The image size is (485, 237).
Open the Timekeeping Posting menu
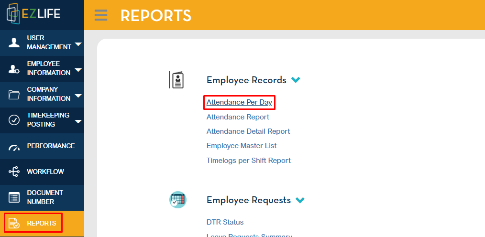pyautogui.click(x=42, y=120)
